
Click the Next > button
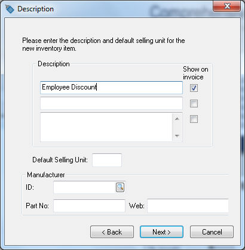click(x=161, y=232)
